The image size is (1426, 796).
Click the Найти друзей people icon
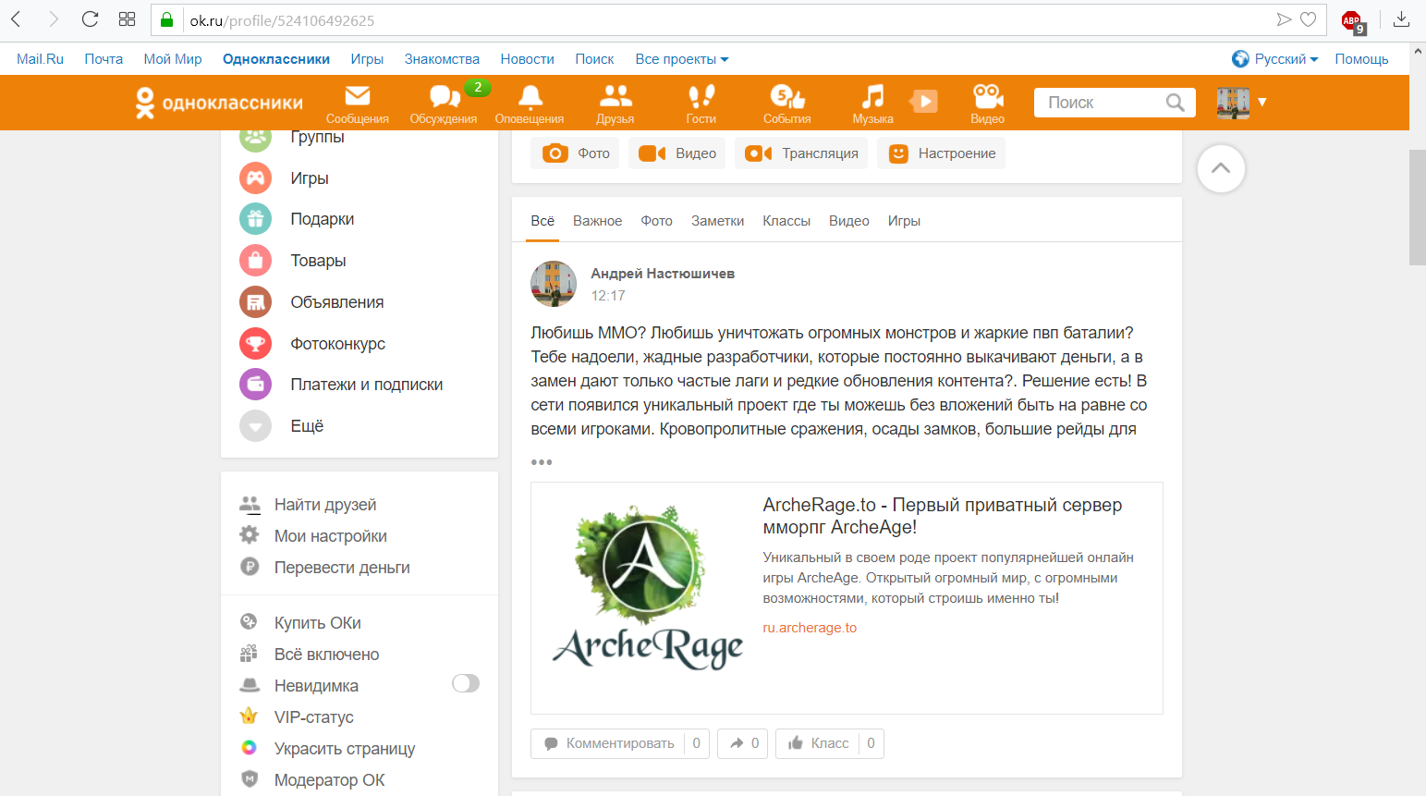click(250, 505)
